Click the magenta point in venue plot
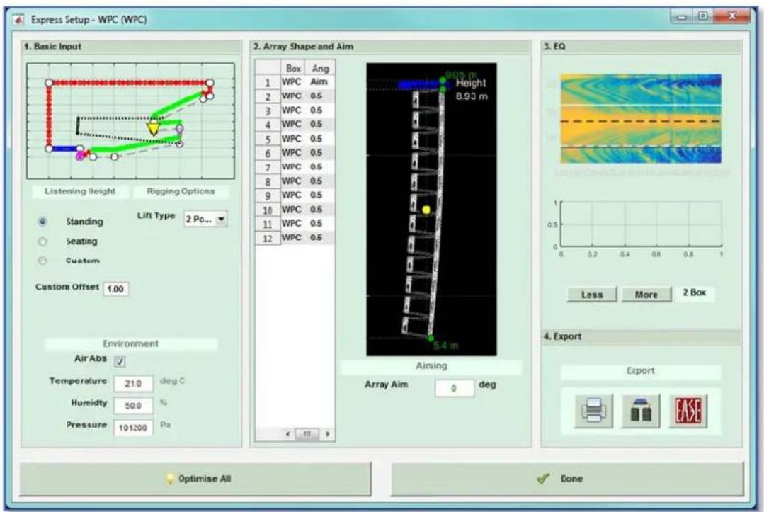This screenshot has height=512, width=764. (x=80, y=156)
